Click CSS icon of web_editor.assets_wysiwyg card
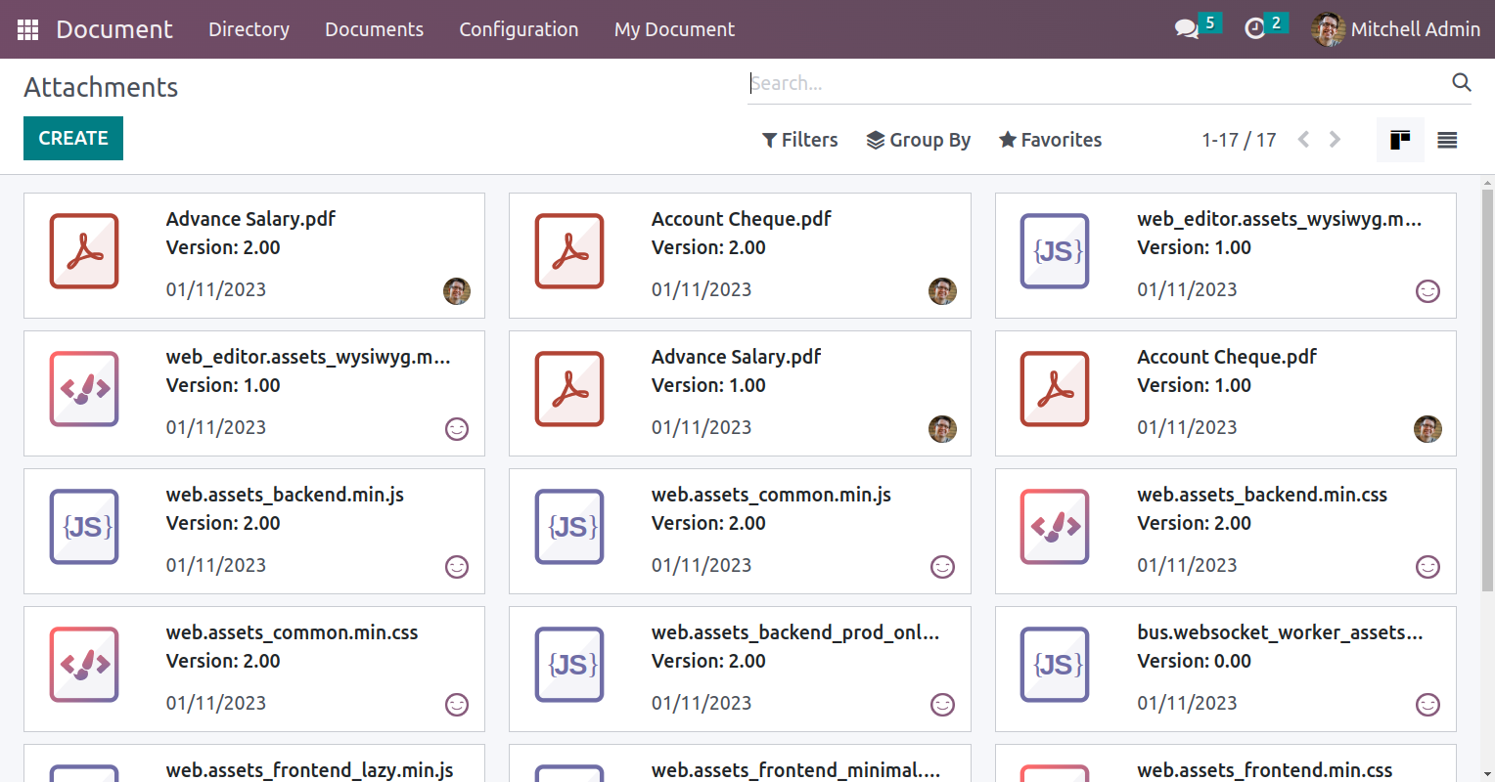 tap(84, 389)
